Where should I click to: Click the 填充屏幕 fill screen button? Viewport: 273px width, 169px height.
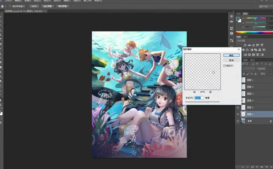coord(62,6)
